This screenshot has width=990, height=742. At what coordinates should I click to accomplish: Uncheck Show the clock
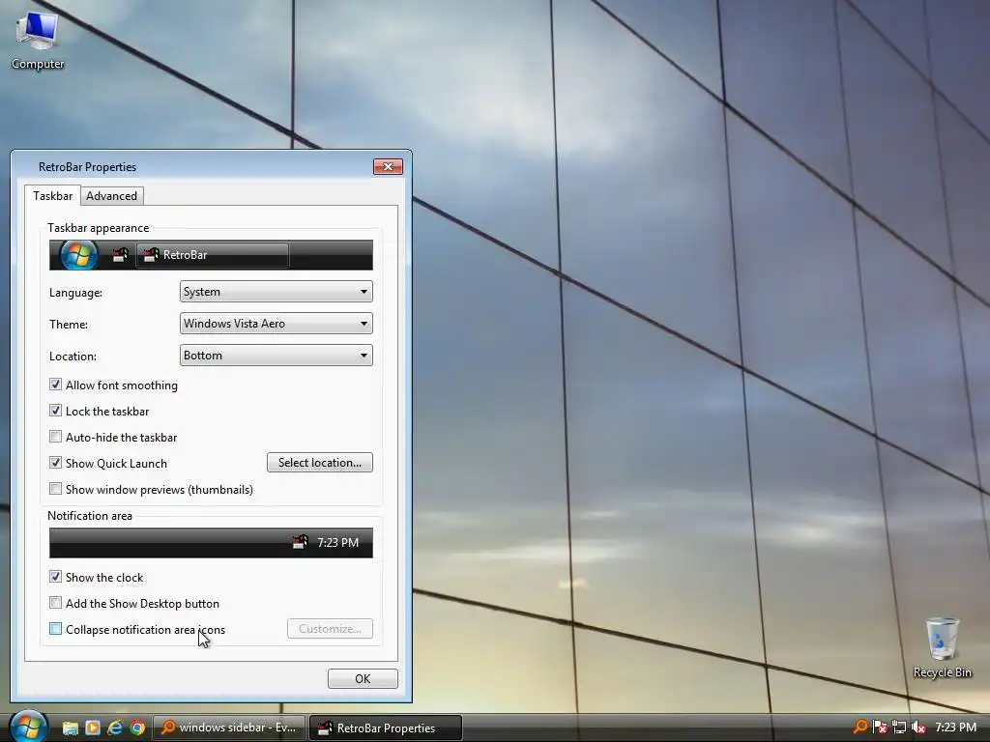(55, 577)
